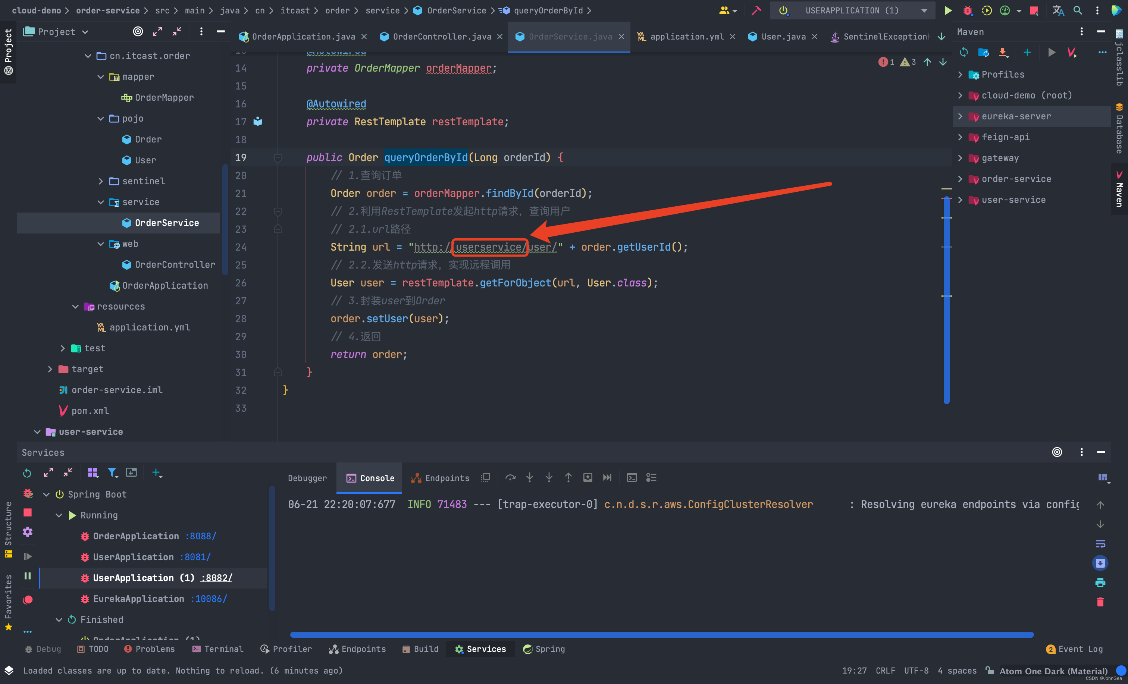
Task: Open UserApplication (1) port :8082/ link
Action: coord(216,578)
